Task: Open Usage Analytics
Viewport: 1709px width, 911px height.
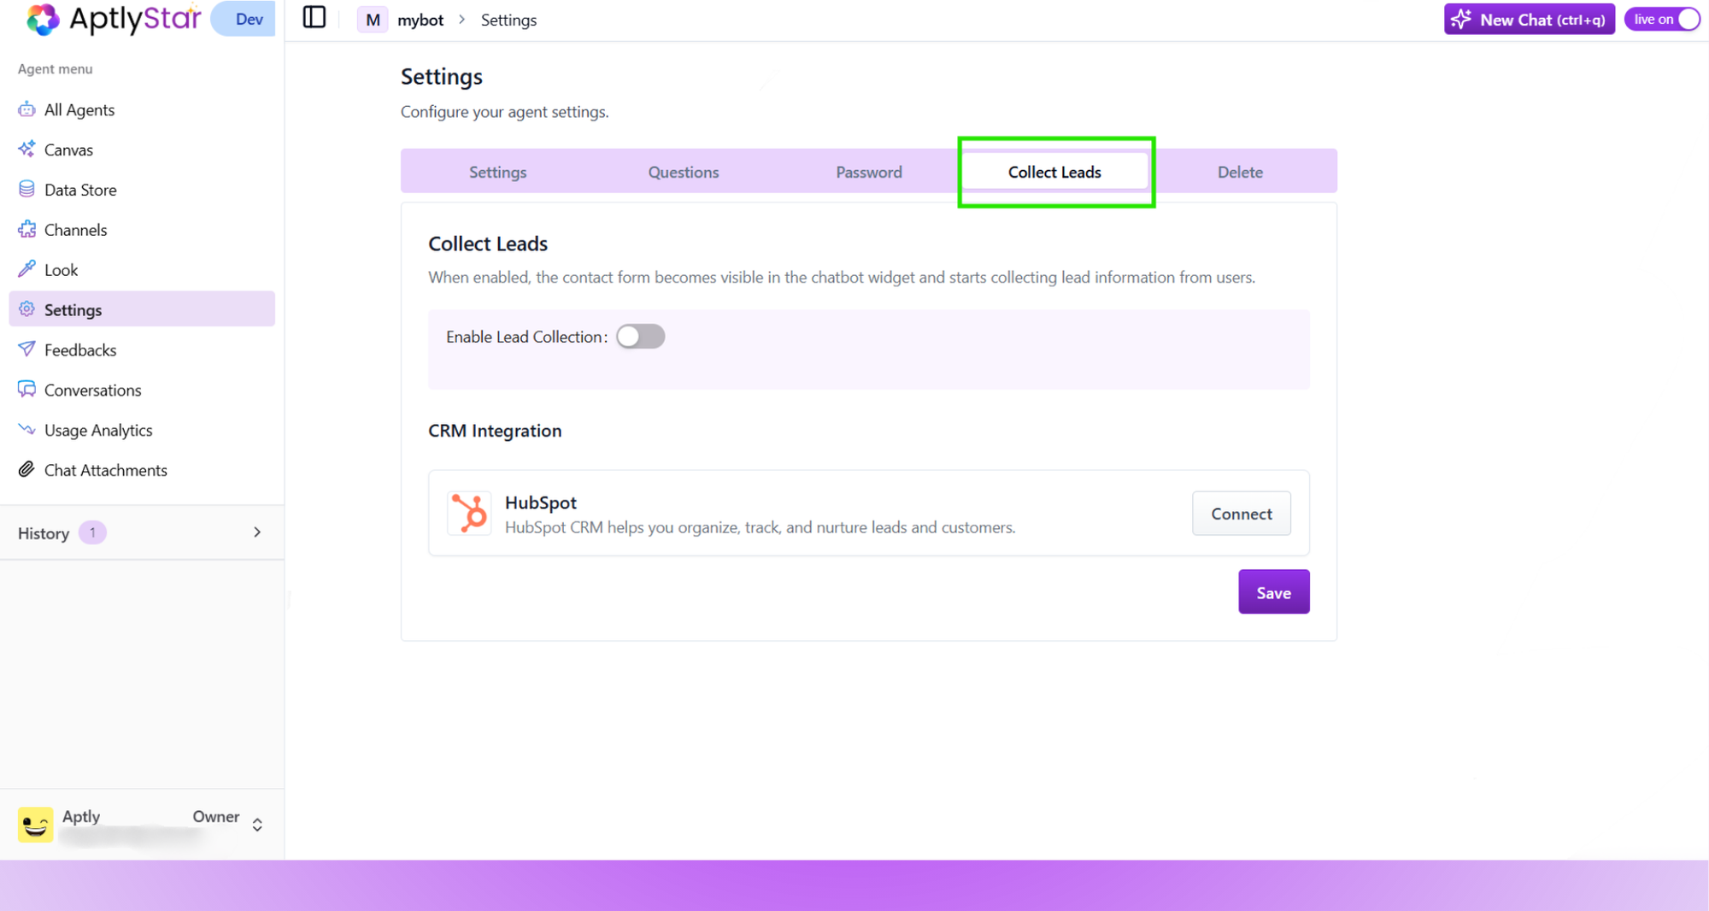Action: pos(98,430)
